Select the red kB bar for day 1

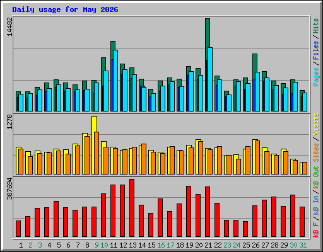pos(18,229)
